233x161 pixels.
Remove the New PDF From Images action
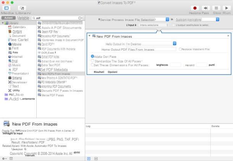(228, 36)
